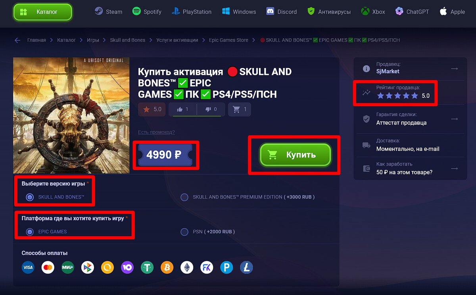The width and height of the screenshot is (476, 295).
Task: Click the thumbs-up like counter
Action: [182, 109]
